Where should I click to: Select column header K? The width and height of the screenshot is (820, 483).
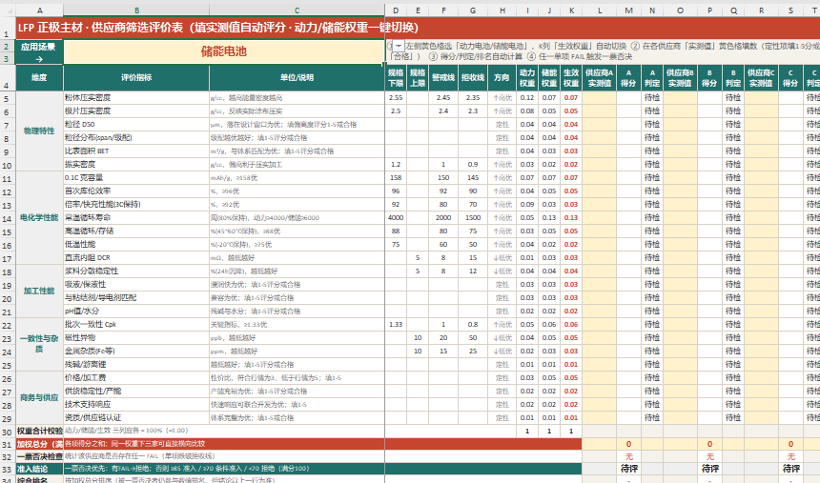click(x=571, y=10)
